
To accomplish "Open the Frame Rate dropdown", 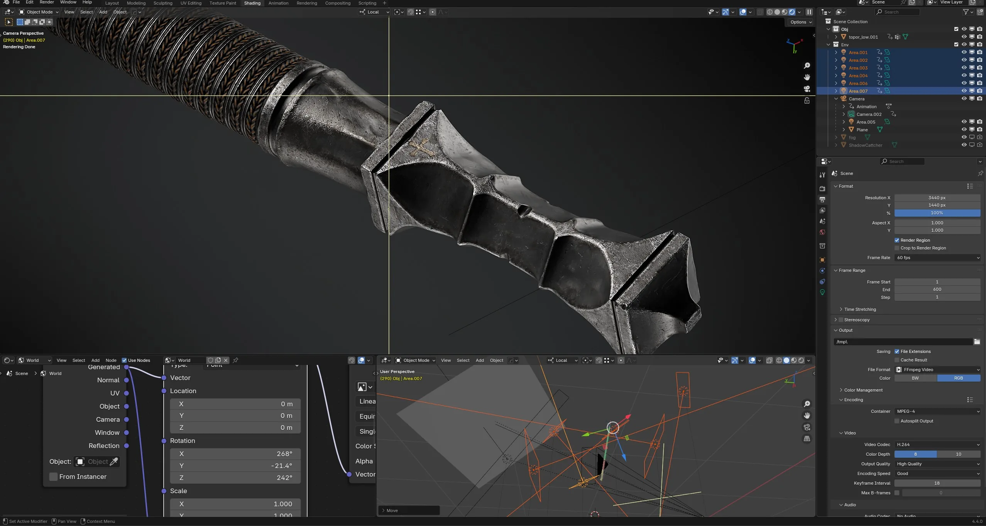I will coord(937,258).
